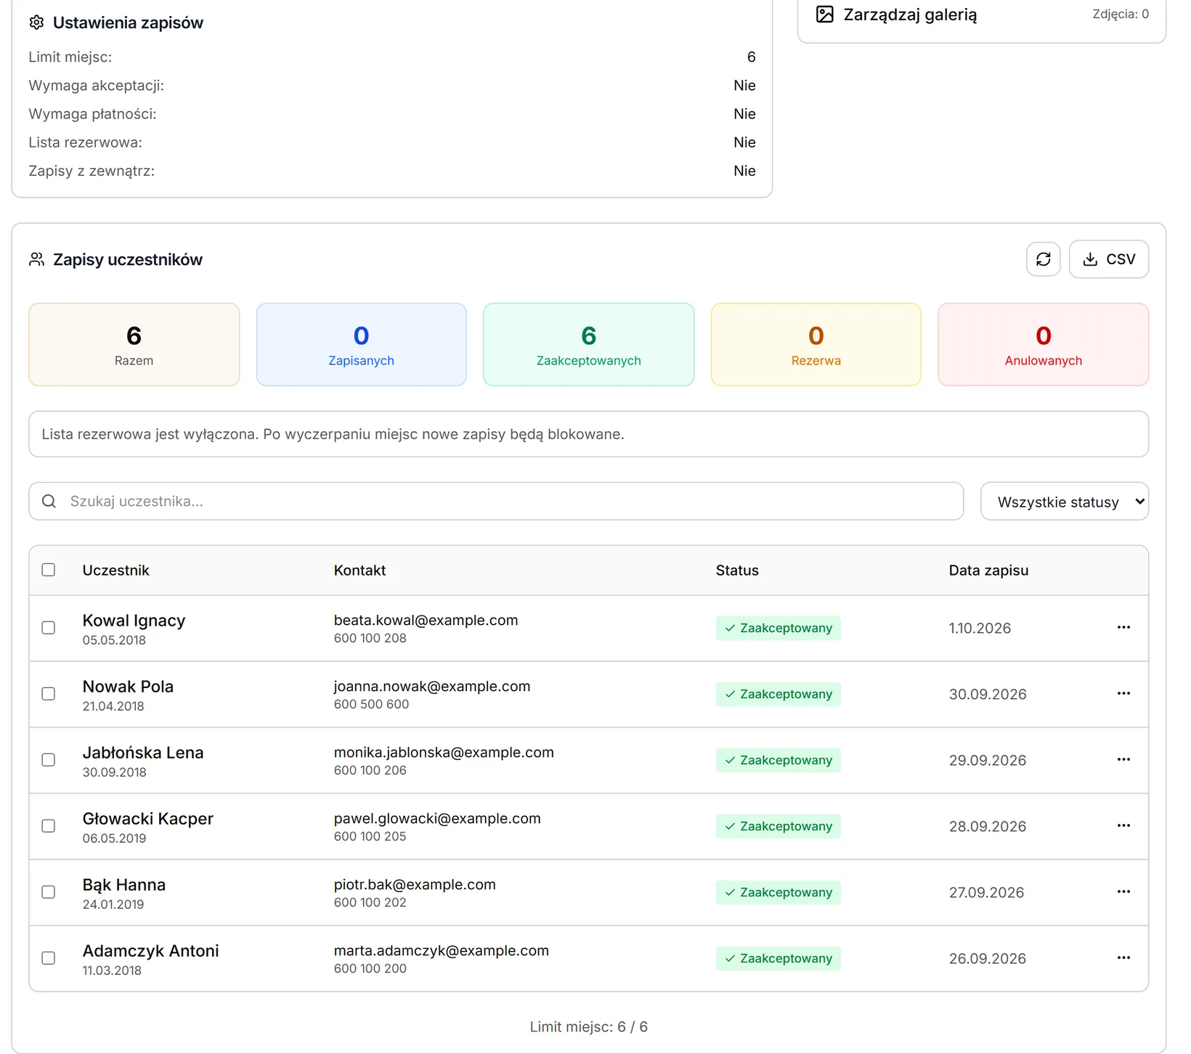The width and height of the screenshot is (1191, 1054).
Task: Click the Zaakceptowanych statistics card
Action: (588, 344)
